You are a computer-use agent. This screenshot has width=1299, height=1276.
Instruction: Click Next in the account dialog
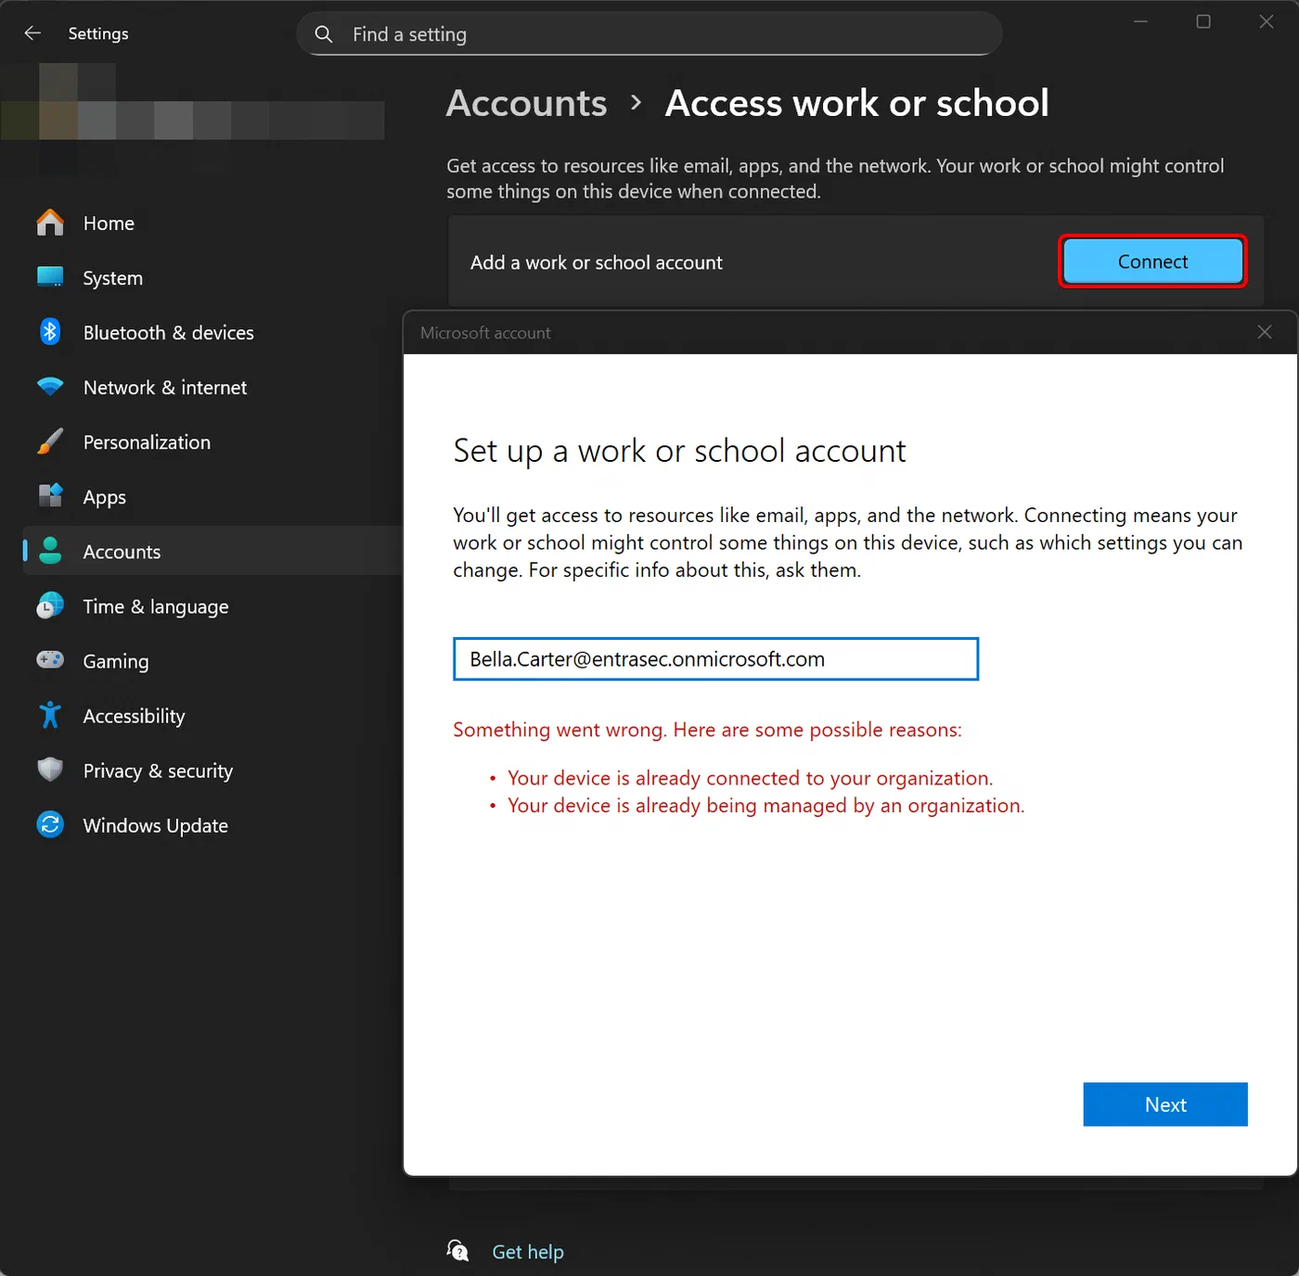[x=1165, y=1104]
